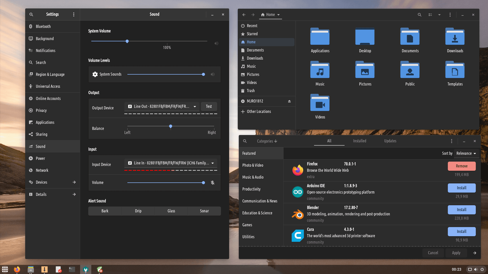This screenshot has height=274, width=488.
Task: Click the Balance slider handle
Action: click(x=171, y=126)
